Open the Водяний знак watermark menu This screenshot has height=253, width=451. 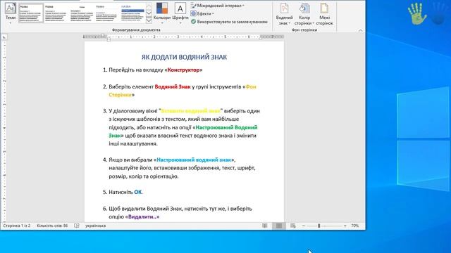tap(284, 14)
